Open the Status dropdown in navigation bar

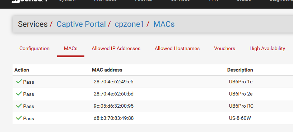[x=244, y=1]
